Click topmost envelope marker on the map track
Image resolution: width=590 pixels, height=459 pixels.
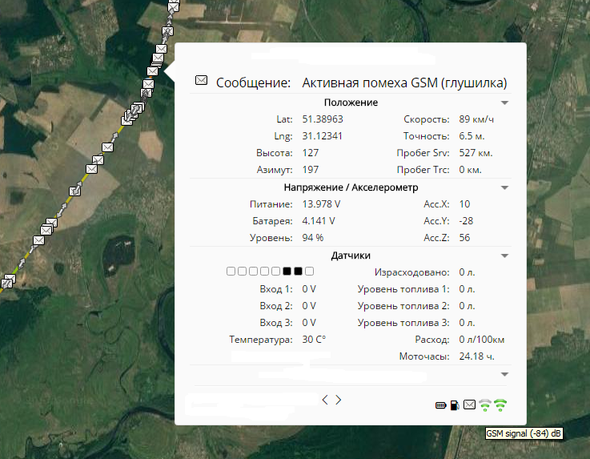click(x=175, y=6)
